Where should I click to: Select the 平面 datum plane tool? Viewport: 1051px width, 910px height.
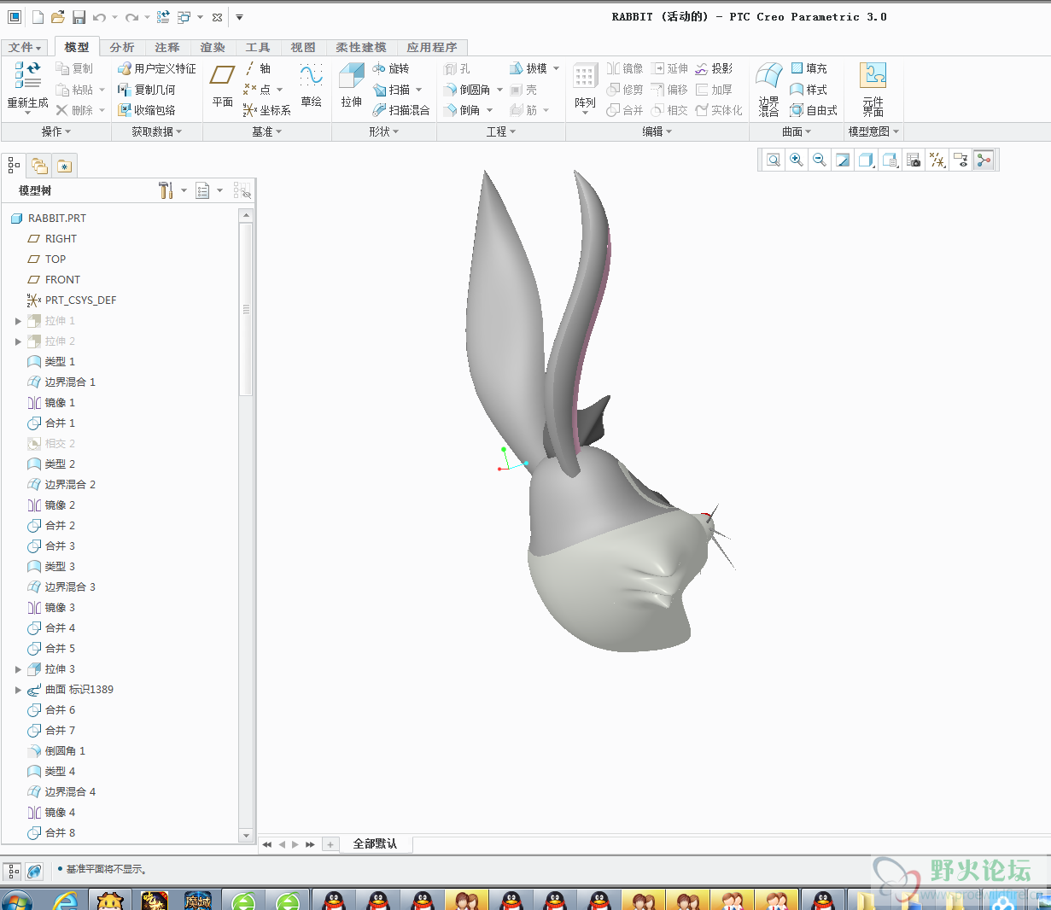pos(223,85)
